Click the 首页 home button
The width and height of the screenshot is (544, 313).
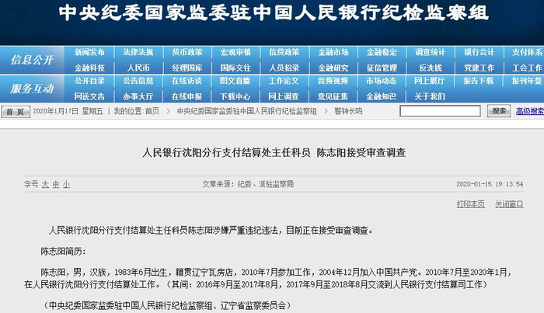pos(16,112)
